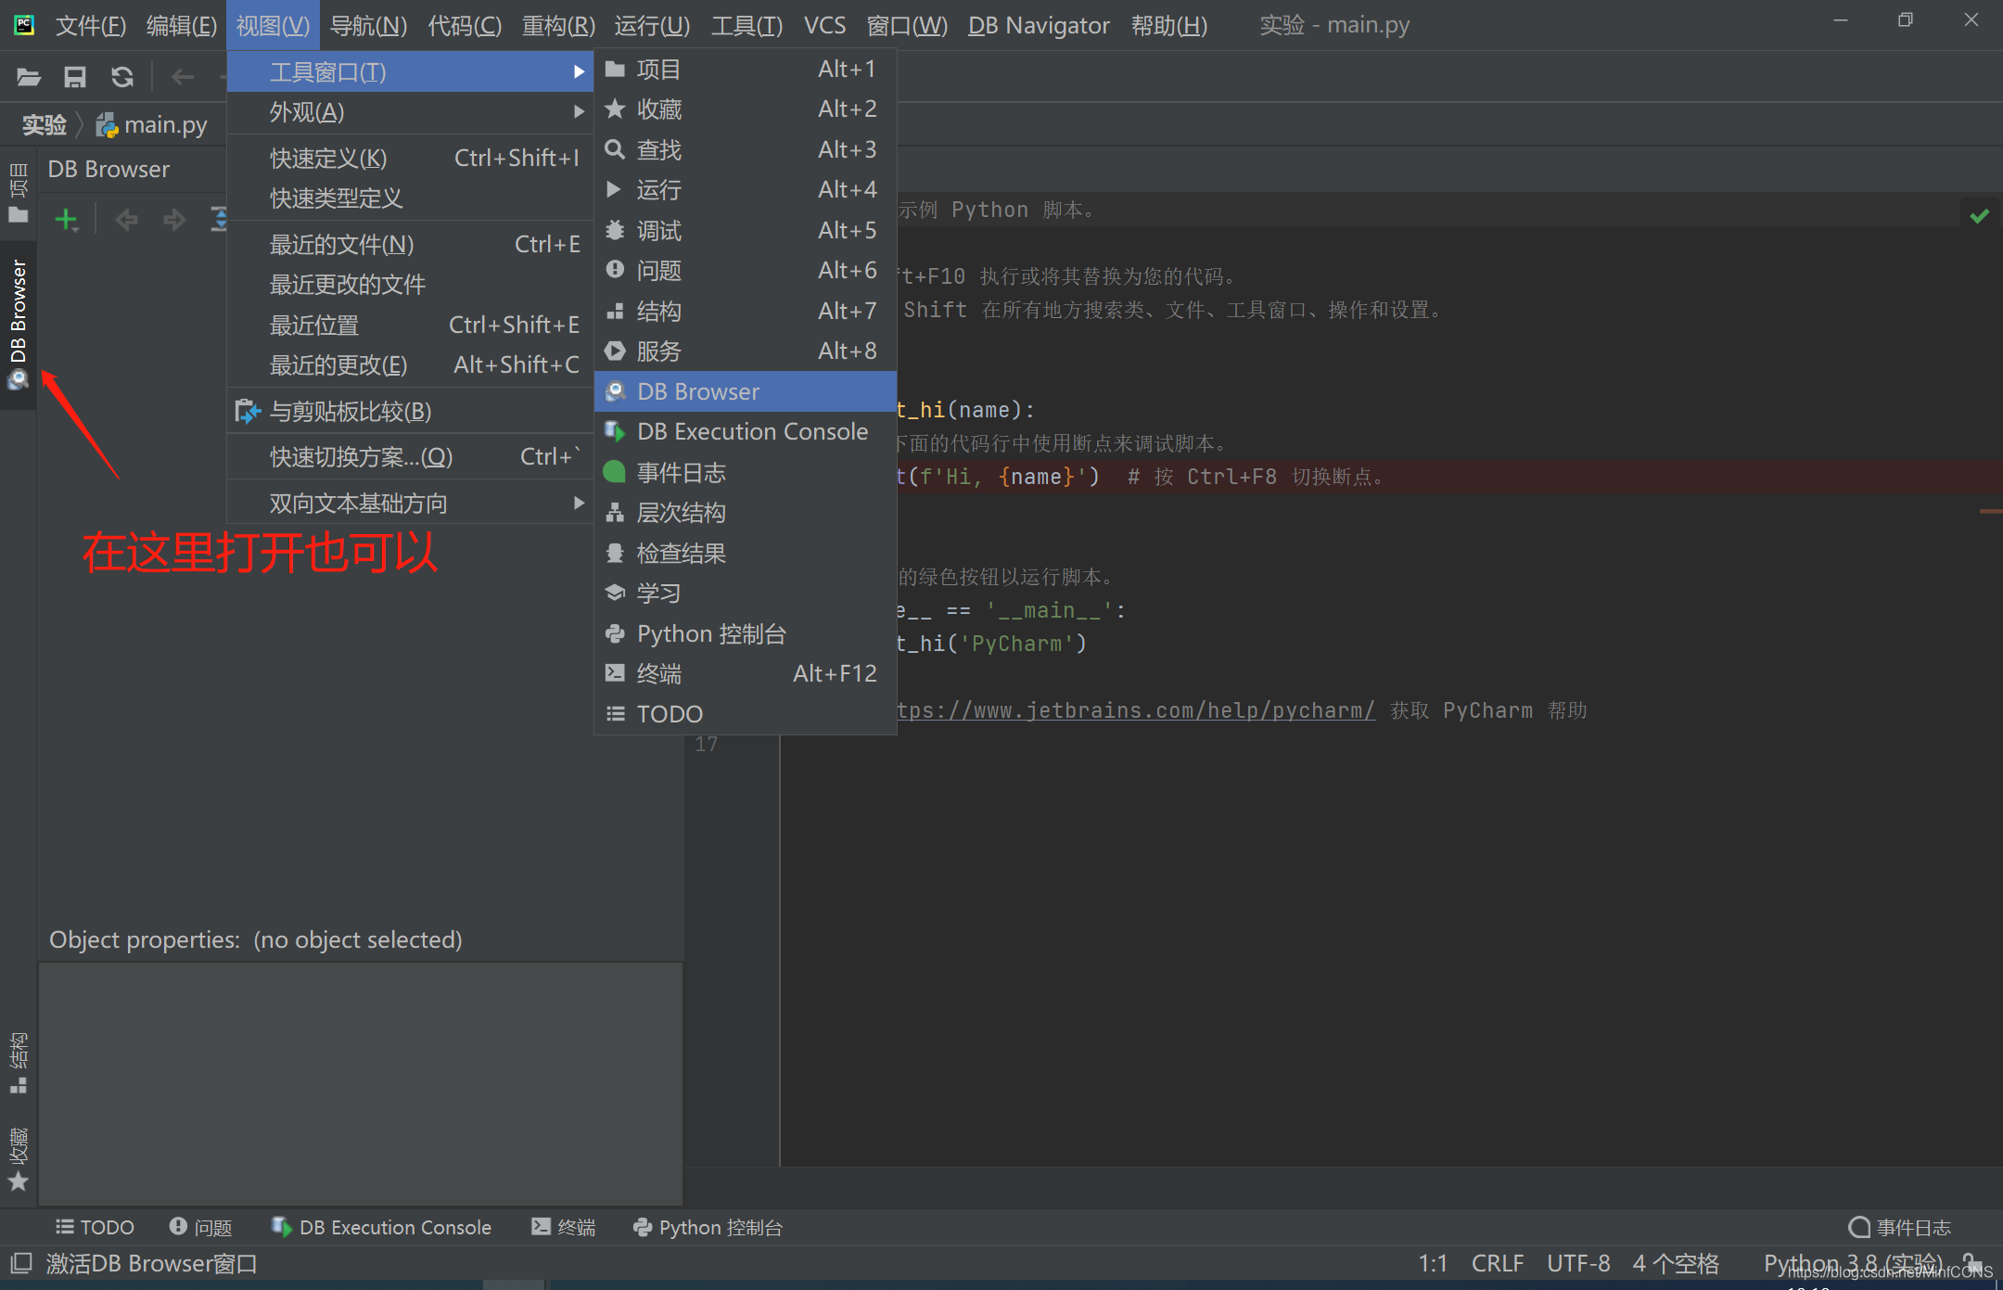Select Debug item with bug icon
2003x1290 pixels.
pyautogui.click(x=746, y=230)
